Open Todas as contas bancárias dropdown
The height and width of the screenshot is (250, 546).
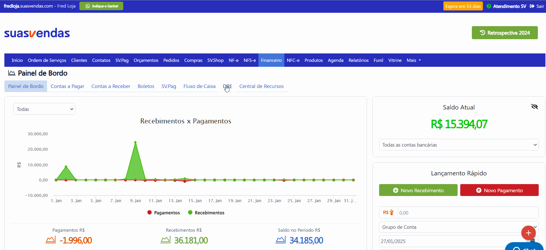click(459, 145)
